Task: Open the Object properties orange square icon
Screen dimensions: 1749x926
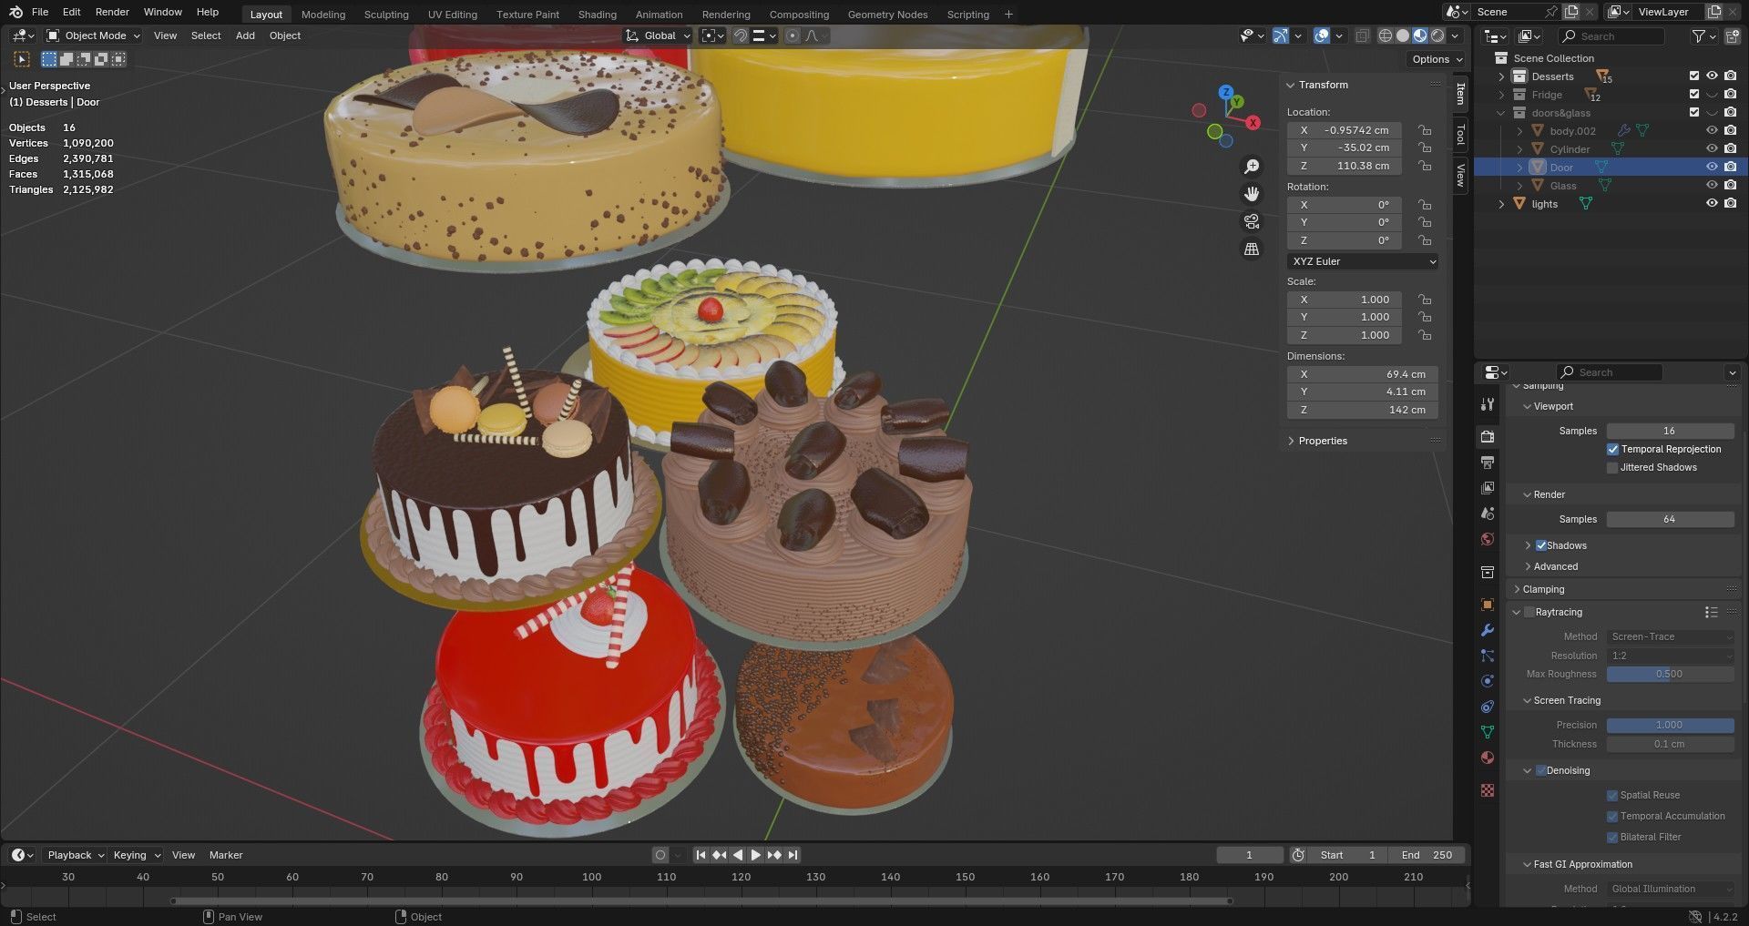Action: point(1488,605)
